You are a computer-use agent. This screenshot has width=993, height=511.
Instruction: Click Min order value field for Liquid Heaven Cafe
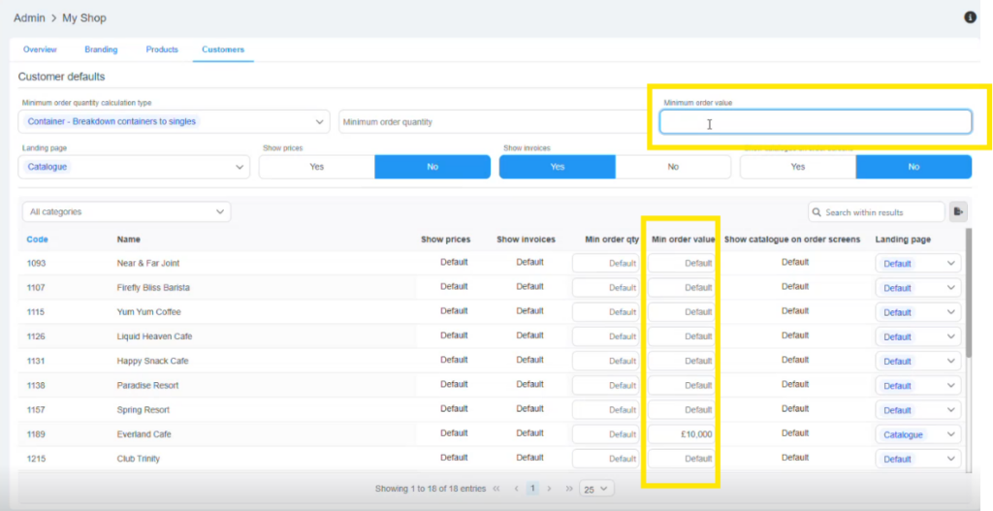coord(682,336)
